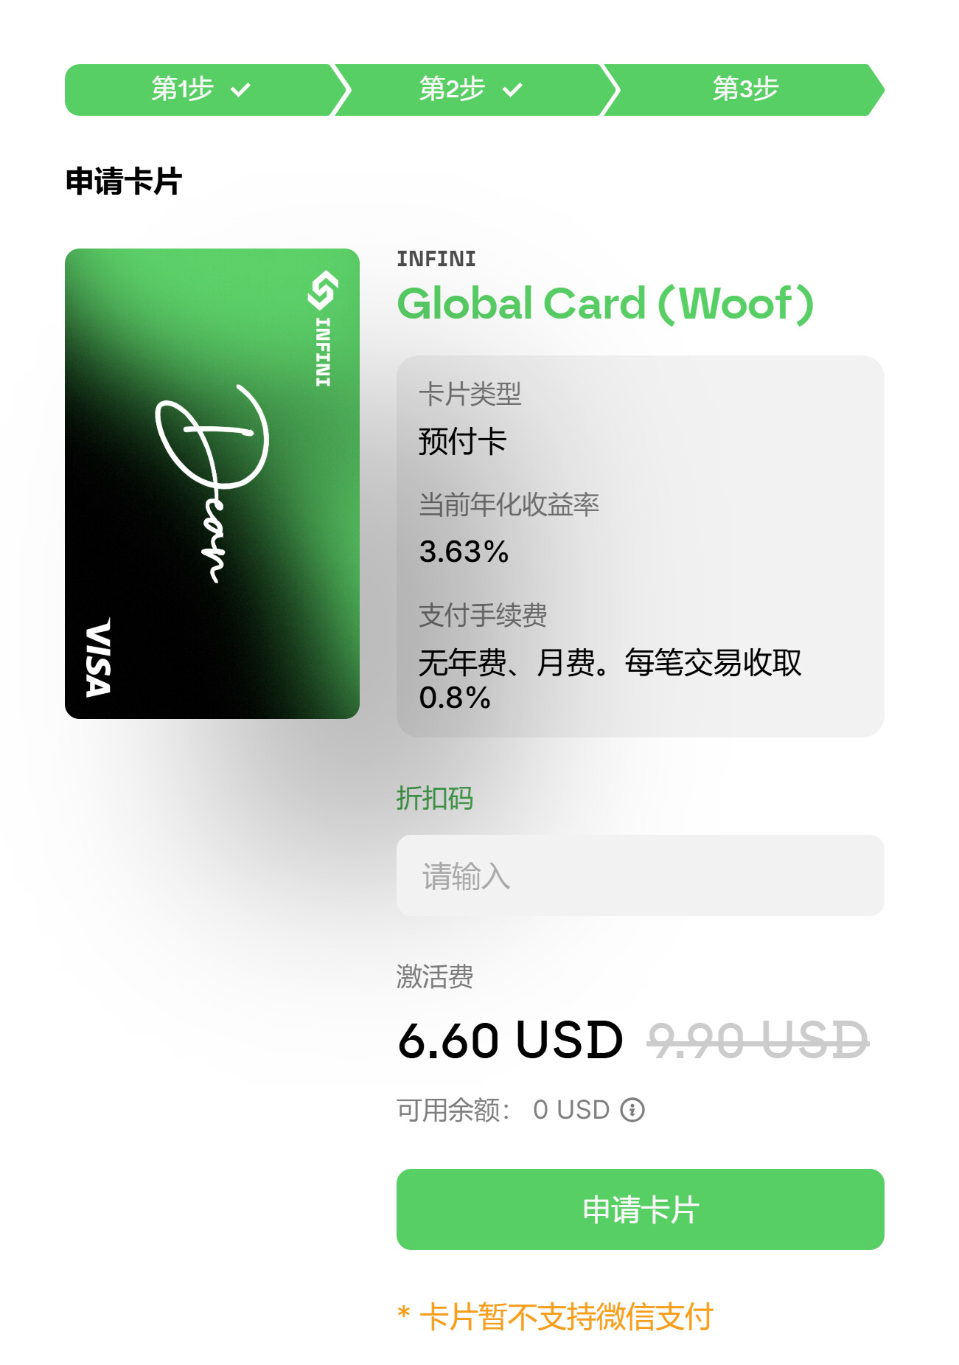This screenshot has width=959, height=1365.
Task: Select the 第3步 progress step
Action: tap(744, 90)
